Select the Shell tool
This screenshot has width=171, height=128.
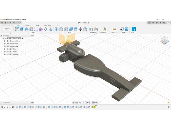66,29
